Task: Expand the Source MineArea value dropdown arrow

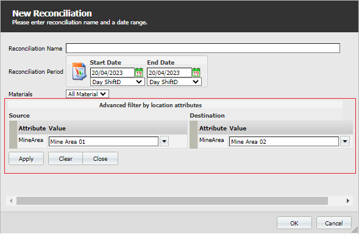Action: coord(164,141)
